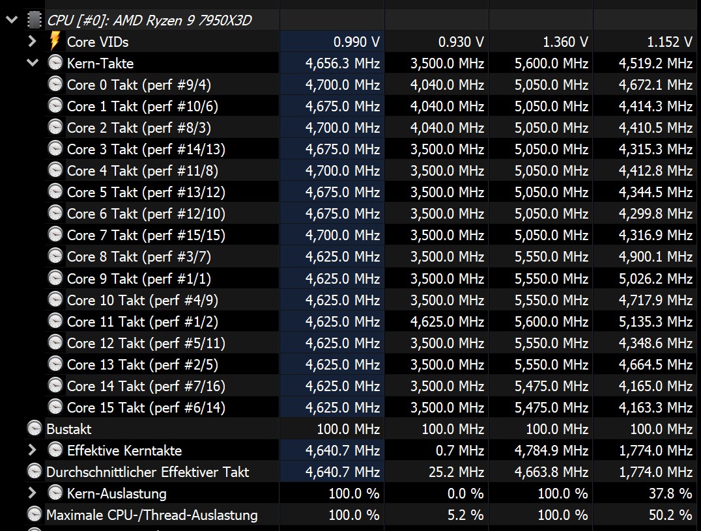The height and width of the screenshot is (531, 701).
Task: Click the clock icon of Core 2 Takt
Action: click(x=55, y=127)
